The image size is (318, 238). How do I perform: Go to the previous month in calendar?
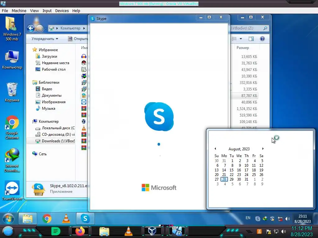(x=215, y=149)
